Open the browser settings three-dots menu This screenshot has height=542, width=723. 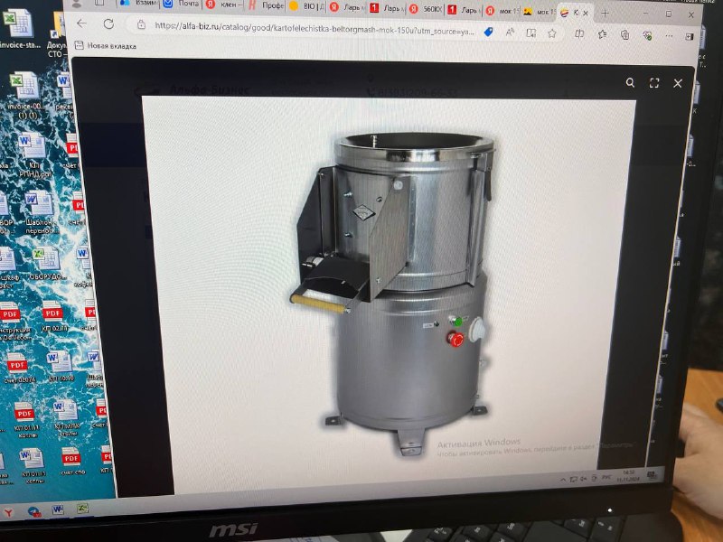coord(669,35)
